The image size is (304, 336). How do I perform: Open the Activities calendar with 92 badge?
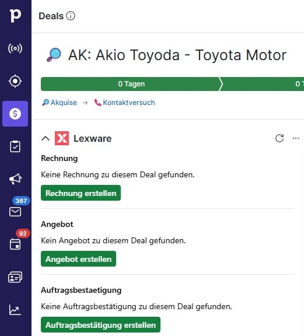[x=15, y=244]
